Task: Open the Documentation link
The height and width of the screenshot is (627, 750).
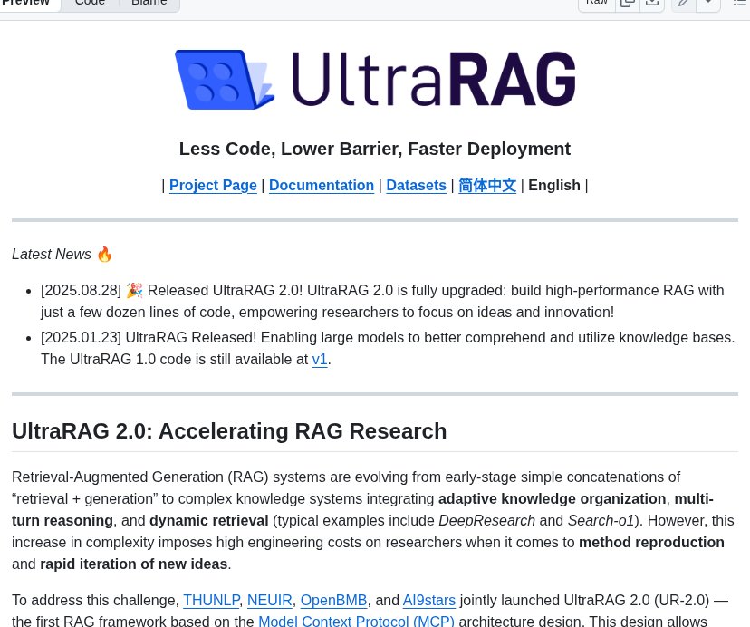Action: tap(322, 185)
